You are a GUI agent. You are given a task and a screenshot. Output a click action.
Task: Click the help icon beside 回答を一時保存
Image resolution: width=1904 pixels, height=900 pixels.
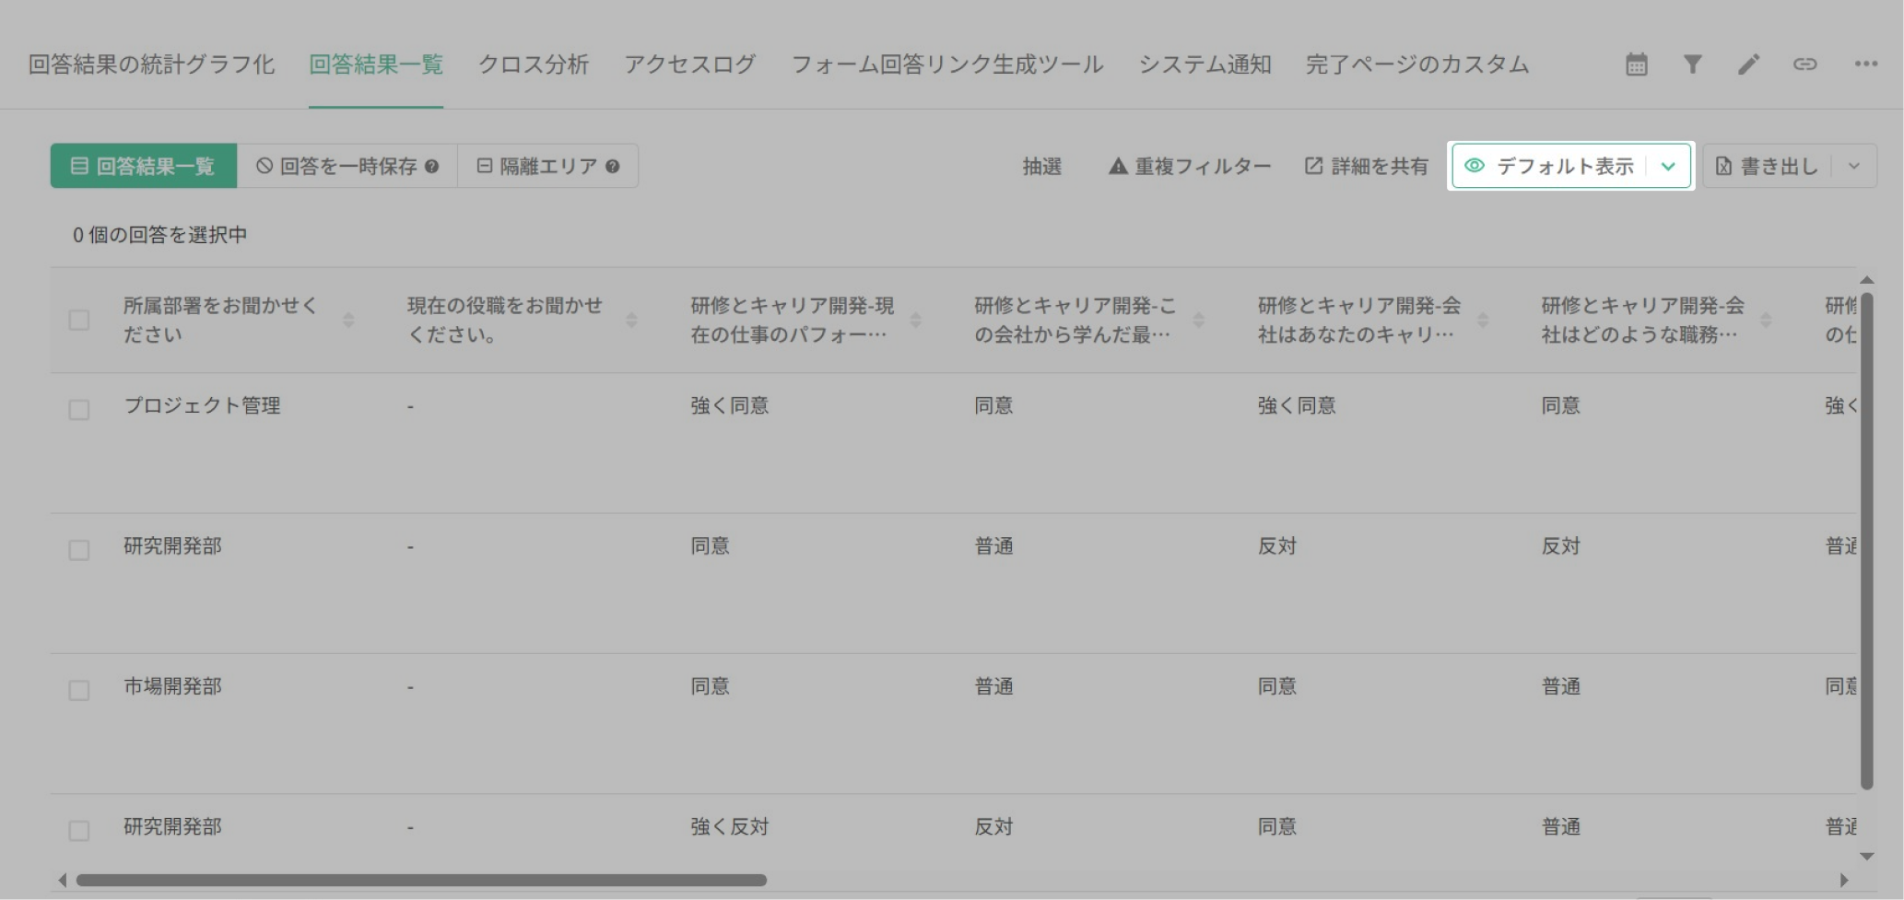(431, 167)
